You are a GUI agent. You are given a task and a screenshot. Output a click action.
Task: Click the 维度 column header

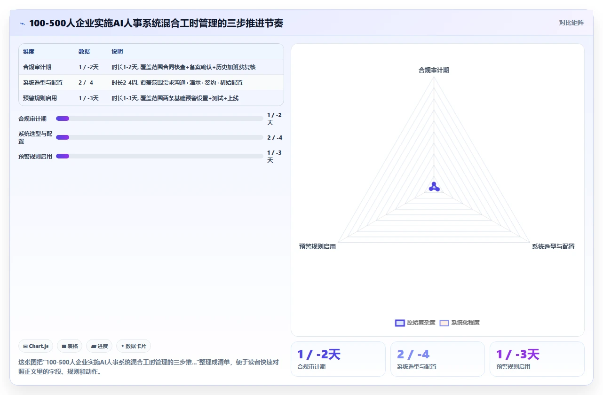[x=29, y=52]
